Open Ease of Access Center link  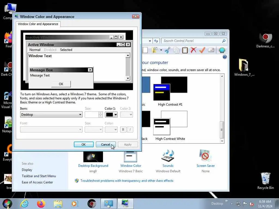click(37, 182)
